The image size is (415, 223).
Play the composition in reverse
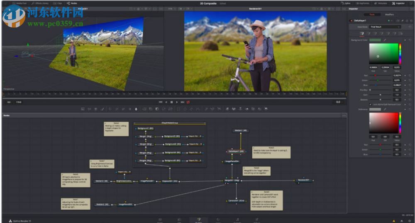point(166,102)
